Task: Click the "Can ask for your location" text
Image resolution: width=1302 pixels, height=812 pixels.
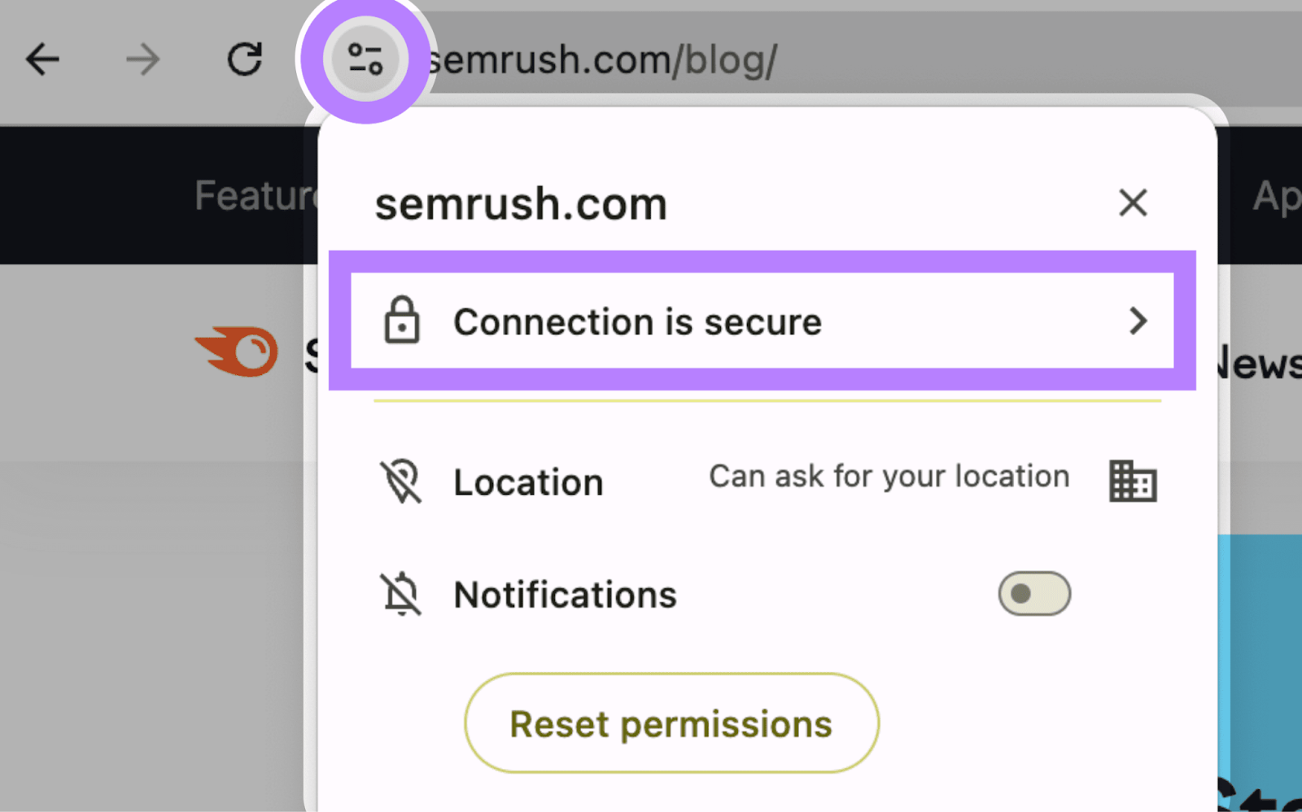Action: click(x=889, y=477)
